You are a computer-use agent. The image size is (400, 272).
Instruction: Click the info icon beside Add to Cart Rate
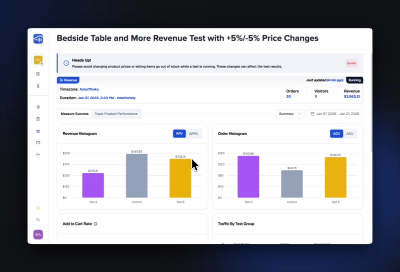(x=95, y=224)
